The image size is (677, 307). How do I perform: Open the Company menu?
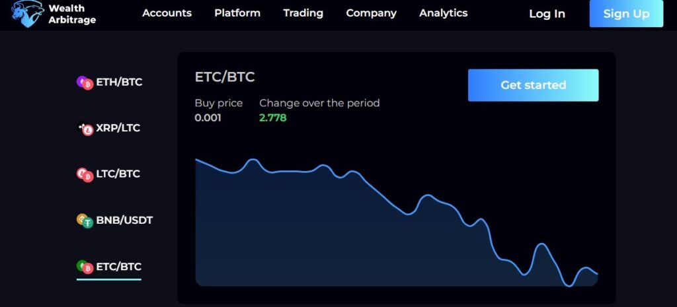click(x=372, y=13)
